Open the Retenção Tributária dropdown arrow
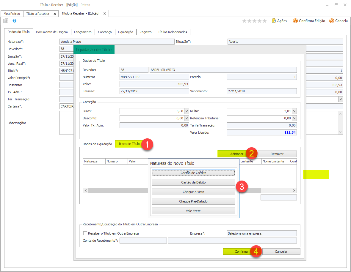This screenshot has height=272, width=351. 294,118
